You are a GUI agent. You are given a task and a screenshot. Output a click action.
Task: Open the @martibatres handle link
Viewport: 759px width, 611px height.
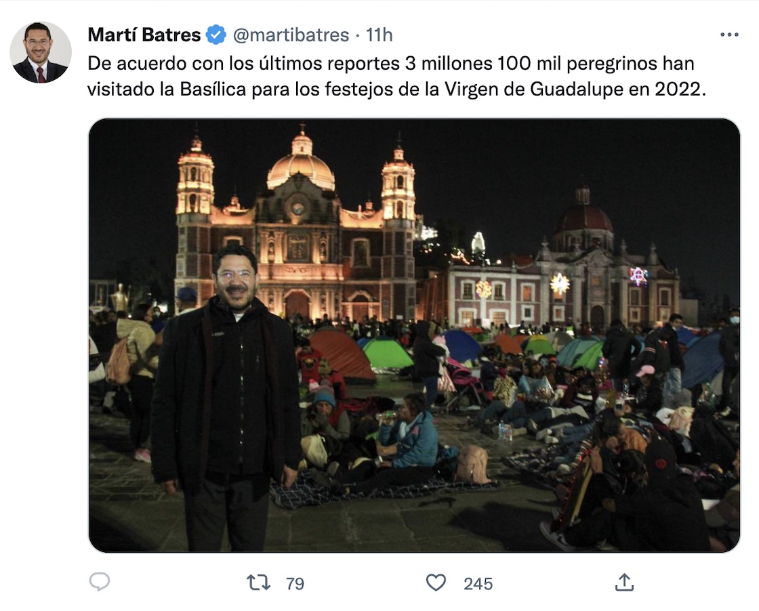(291, 35)
